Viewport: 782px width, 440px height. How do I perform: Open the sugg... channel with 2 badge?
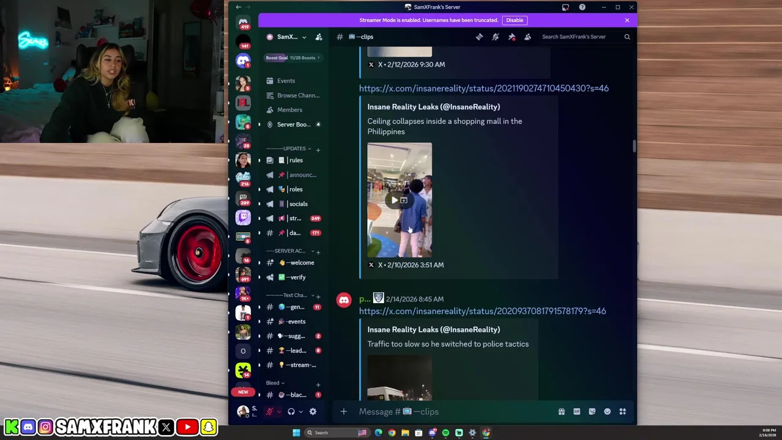point(293,336)
